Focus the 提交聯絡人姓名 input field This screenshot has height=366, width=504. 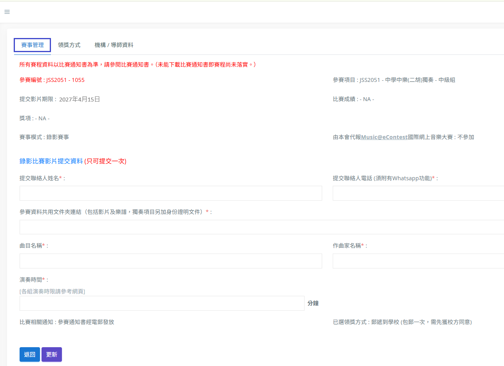pyautogui.click(x=171, y=193)
